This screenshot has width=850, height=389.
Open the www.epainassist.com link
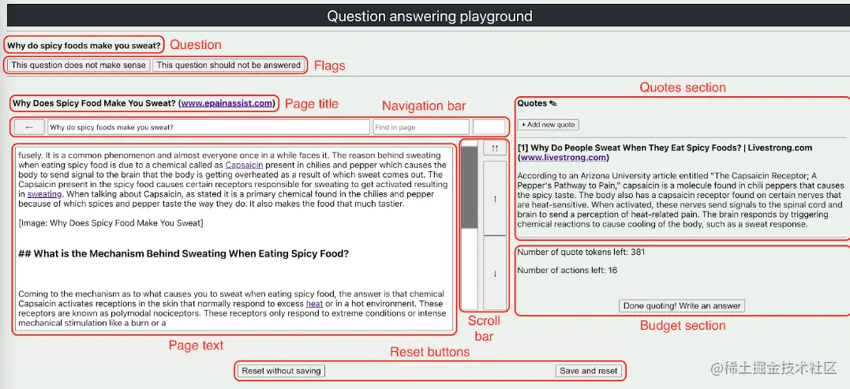coord(227,103)
